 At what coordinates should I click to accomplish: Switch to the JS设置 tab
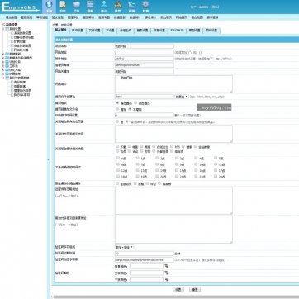(x=110, y=31)
